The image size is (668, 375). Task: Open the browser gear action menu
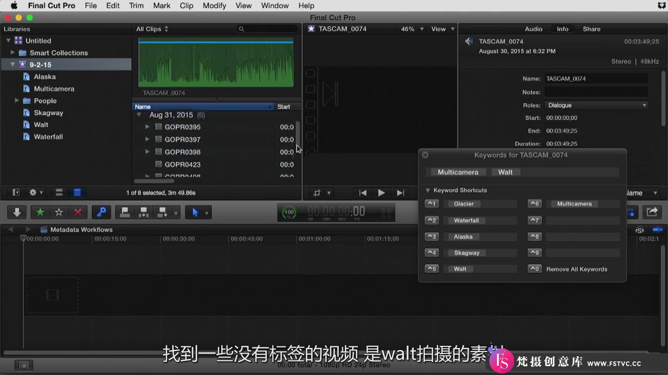[x=37, y=192]
